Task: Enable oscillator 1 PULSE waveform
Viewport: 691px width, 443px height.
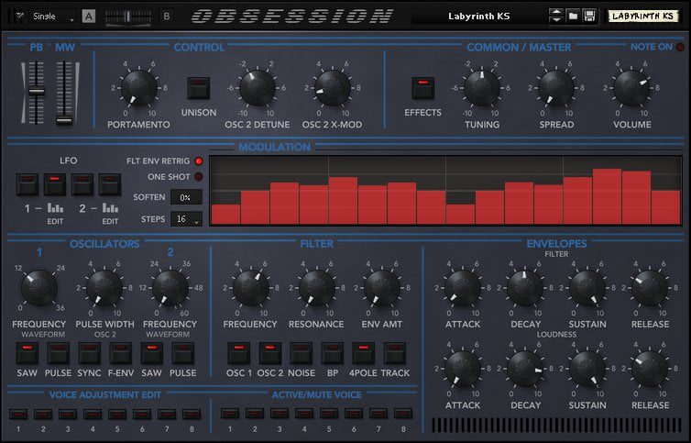Action: pos(58,353)
